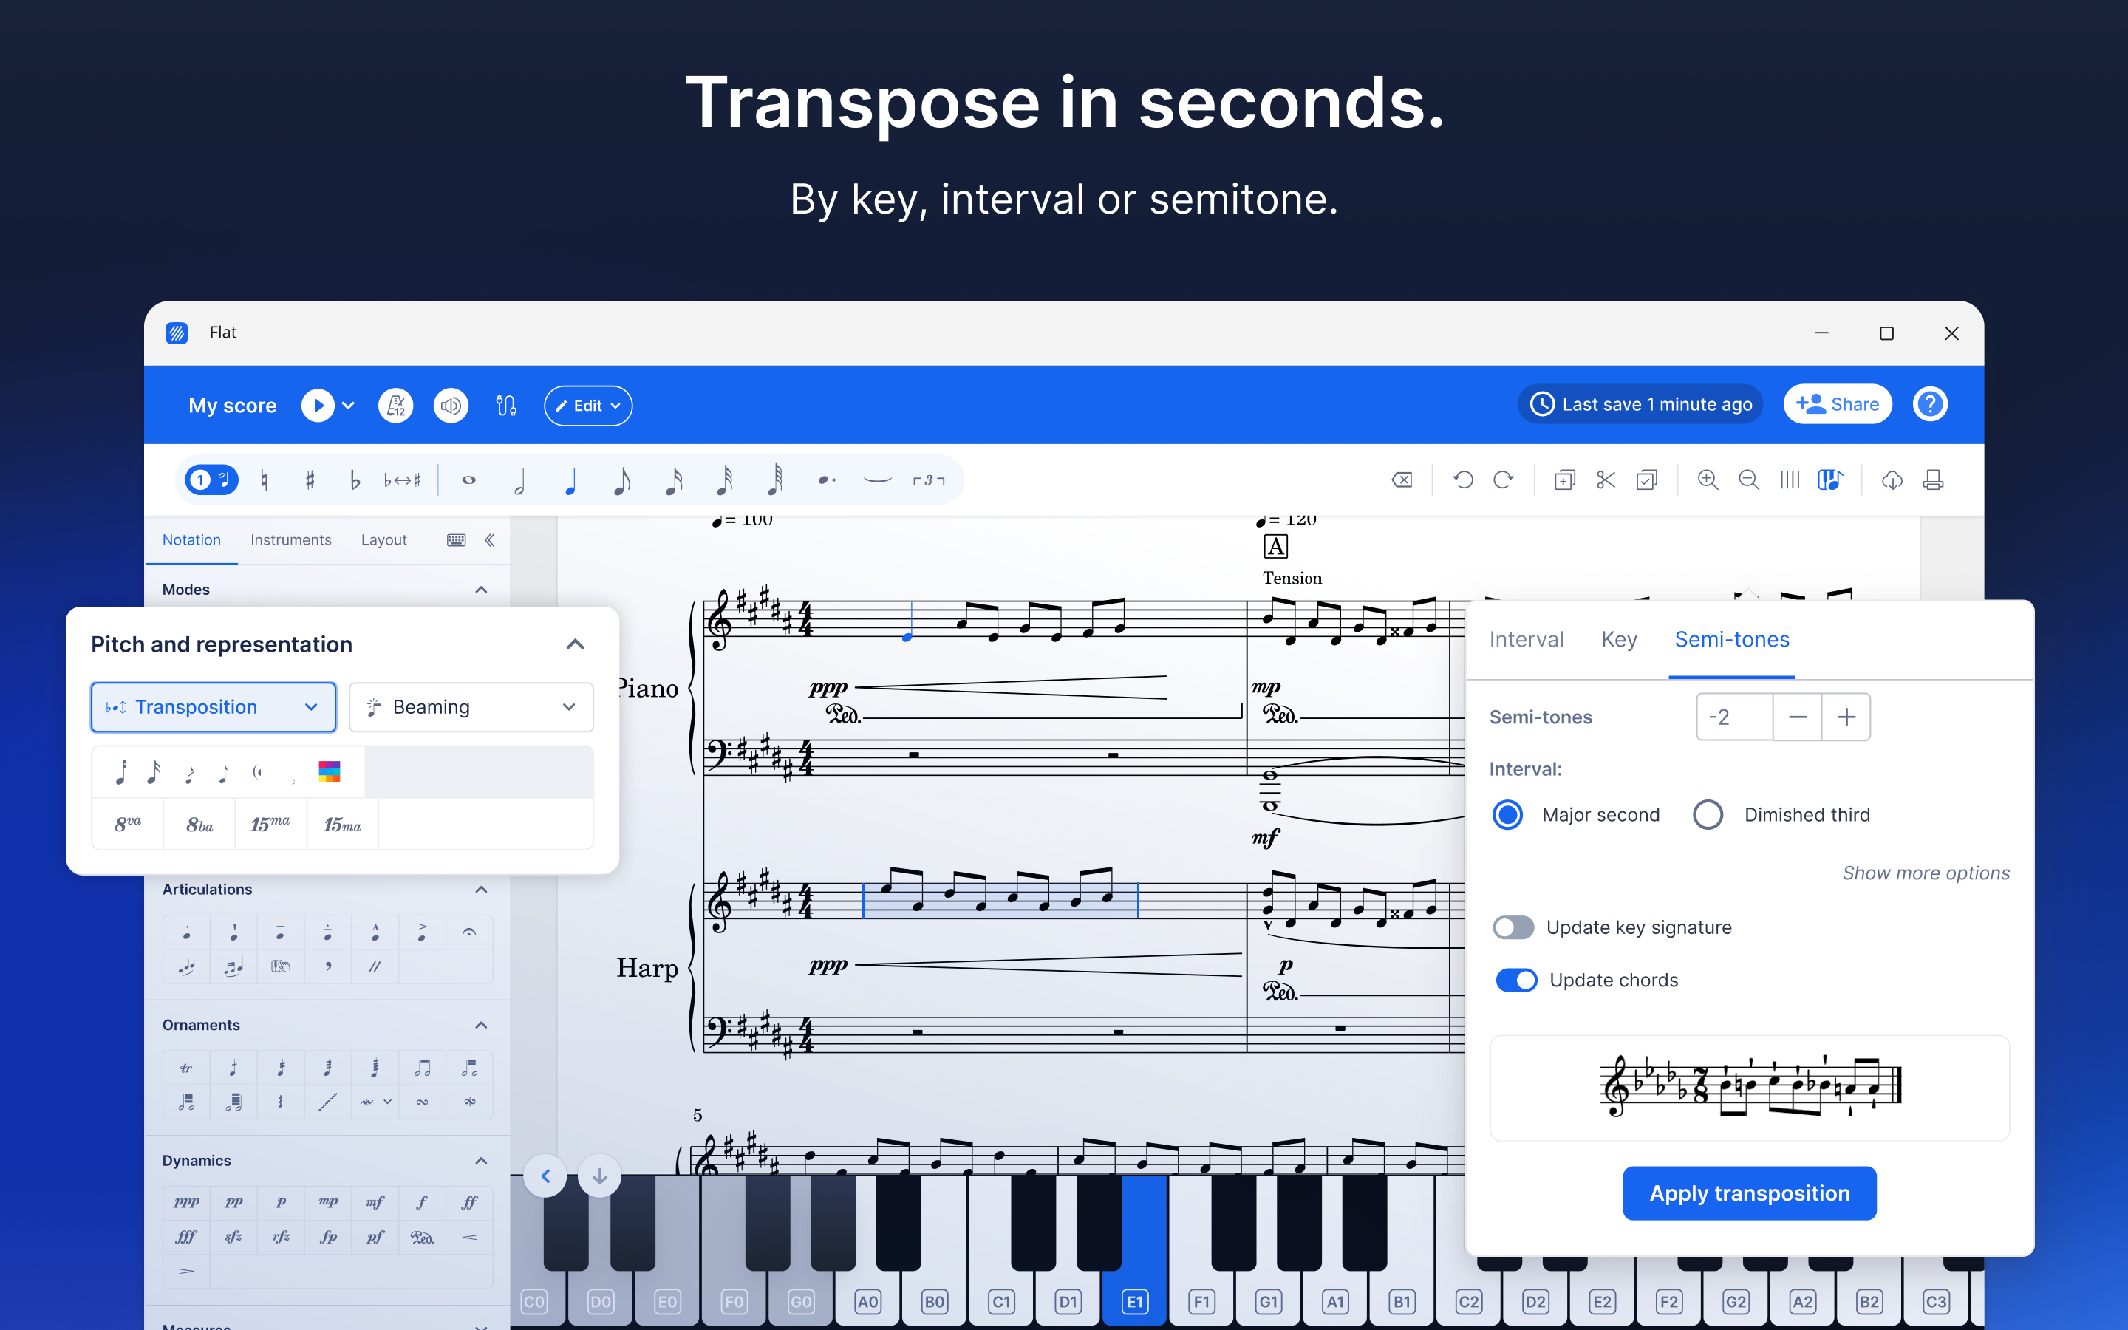The height and width of the screenshot is (1330, 2128).
Task: Open the mixer settings icon
Action: point(505,406)
